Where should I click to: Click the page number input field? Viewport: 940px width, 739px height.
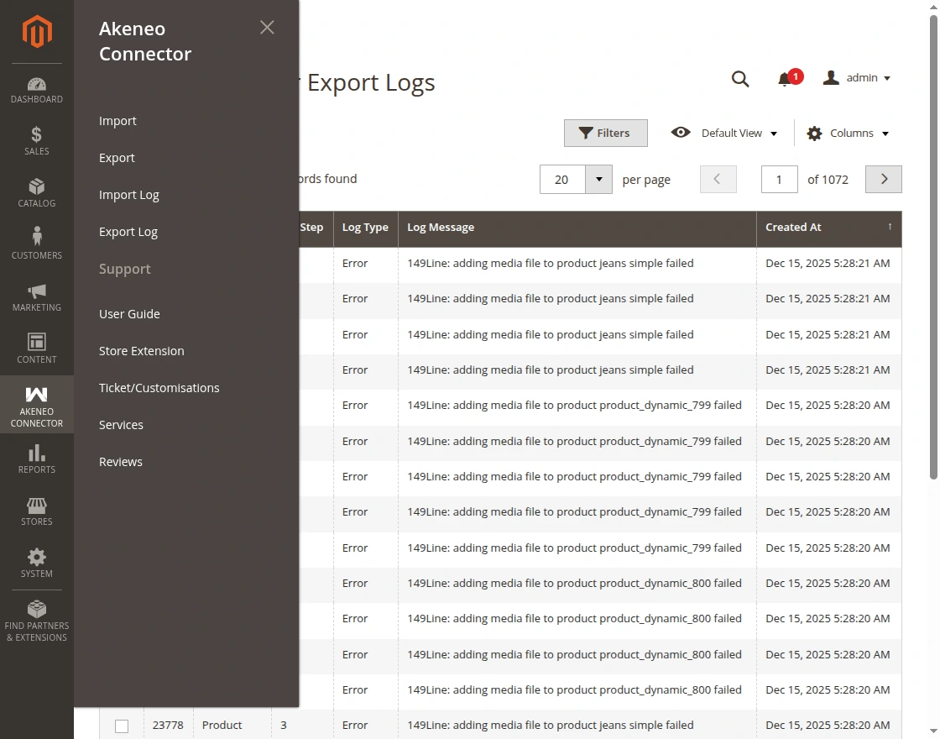pos(779,179)
